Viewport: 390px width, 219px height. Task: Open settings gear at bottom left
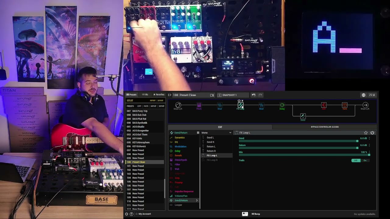click(127, 214)
